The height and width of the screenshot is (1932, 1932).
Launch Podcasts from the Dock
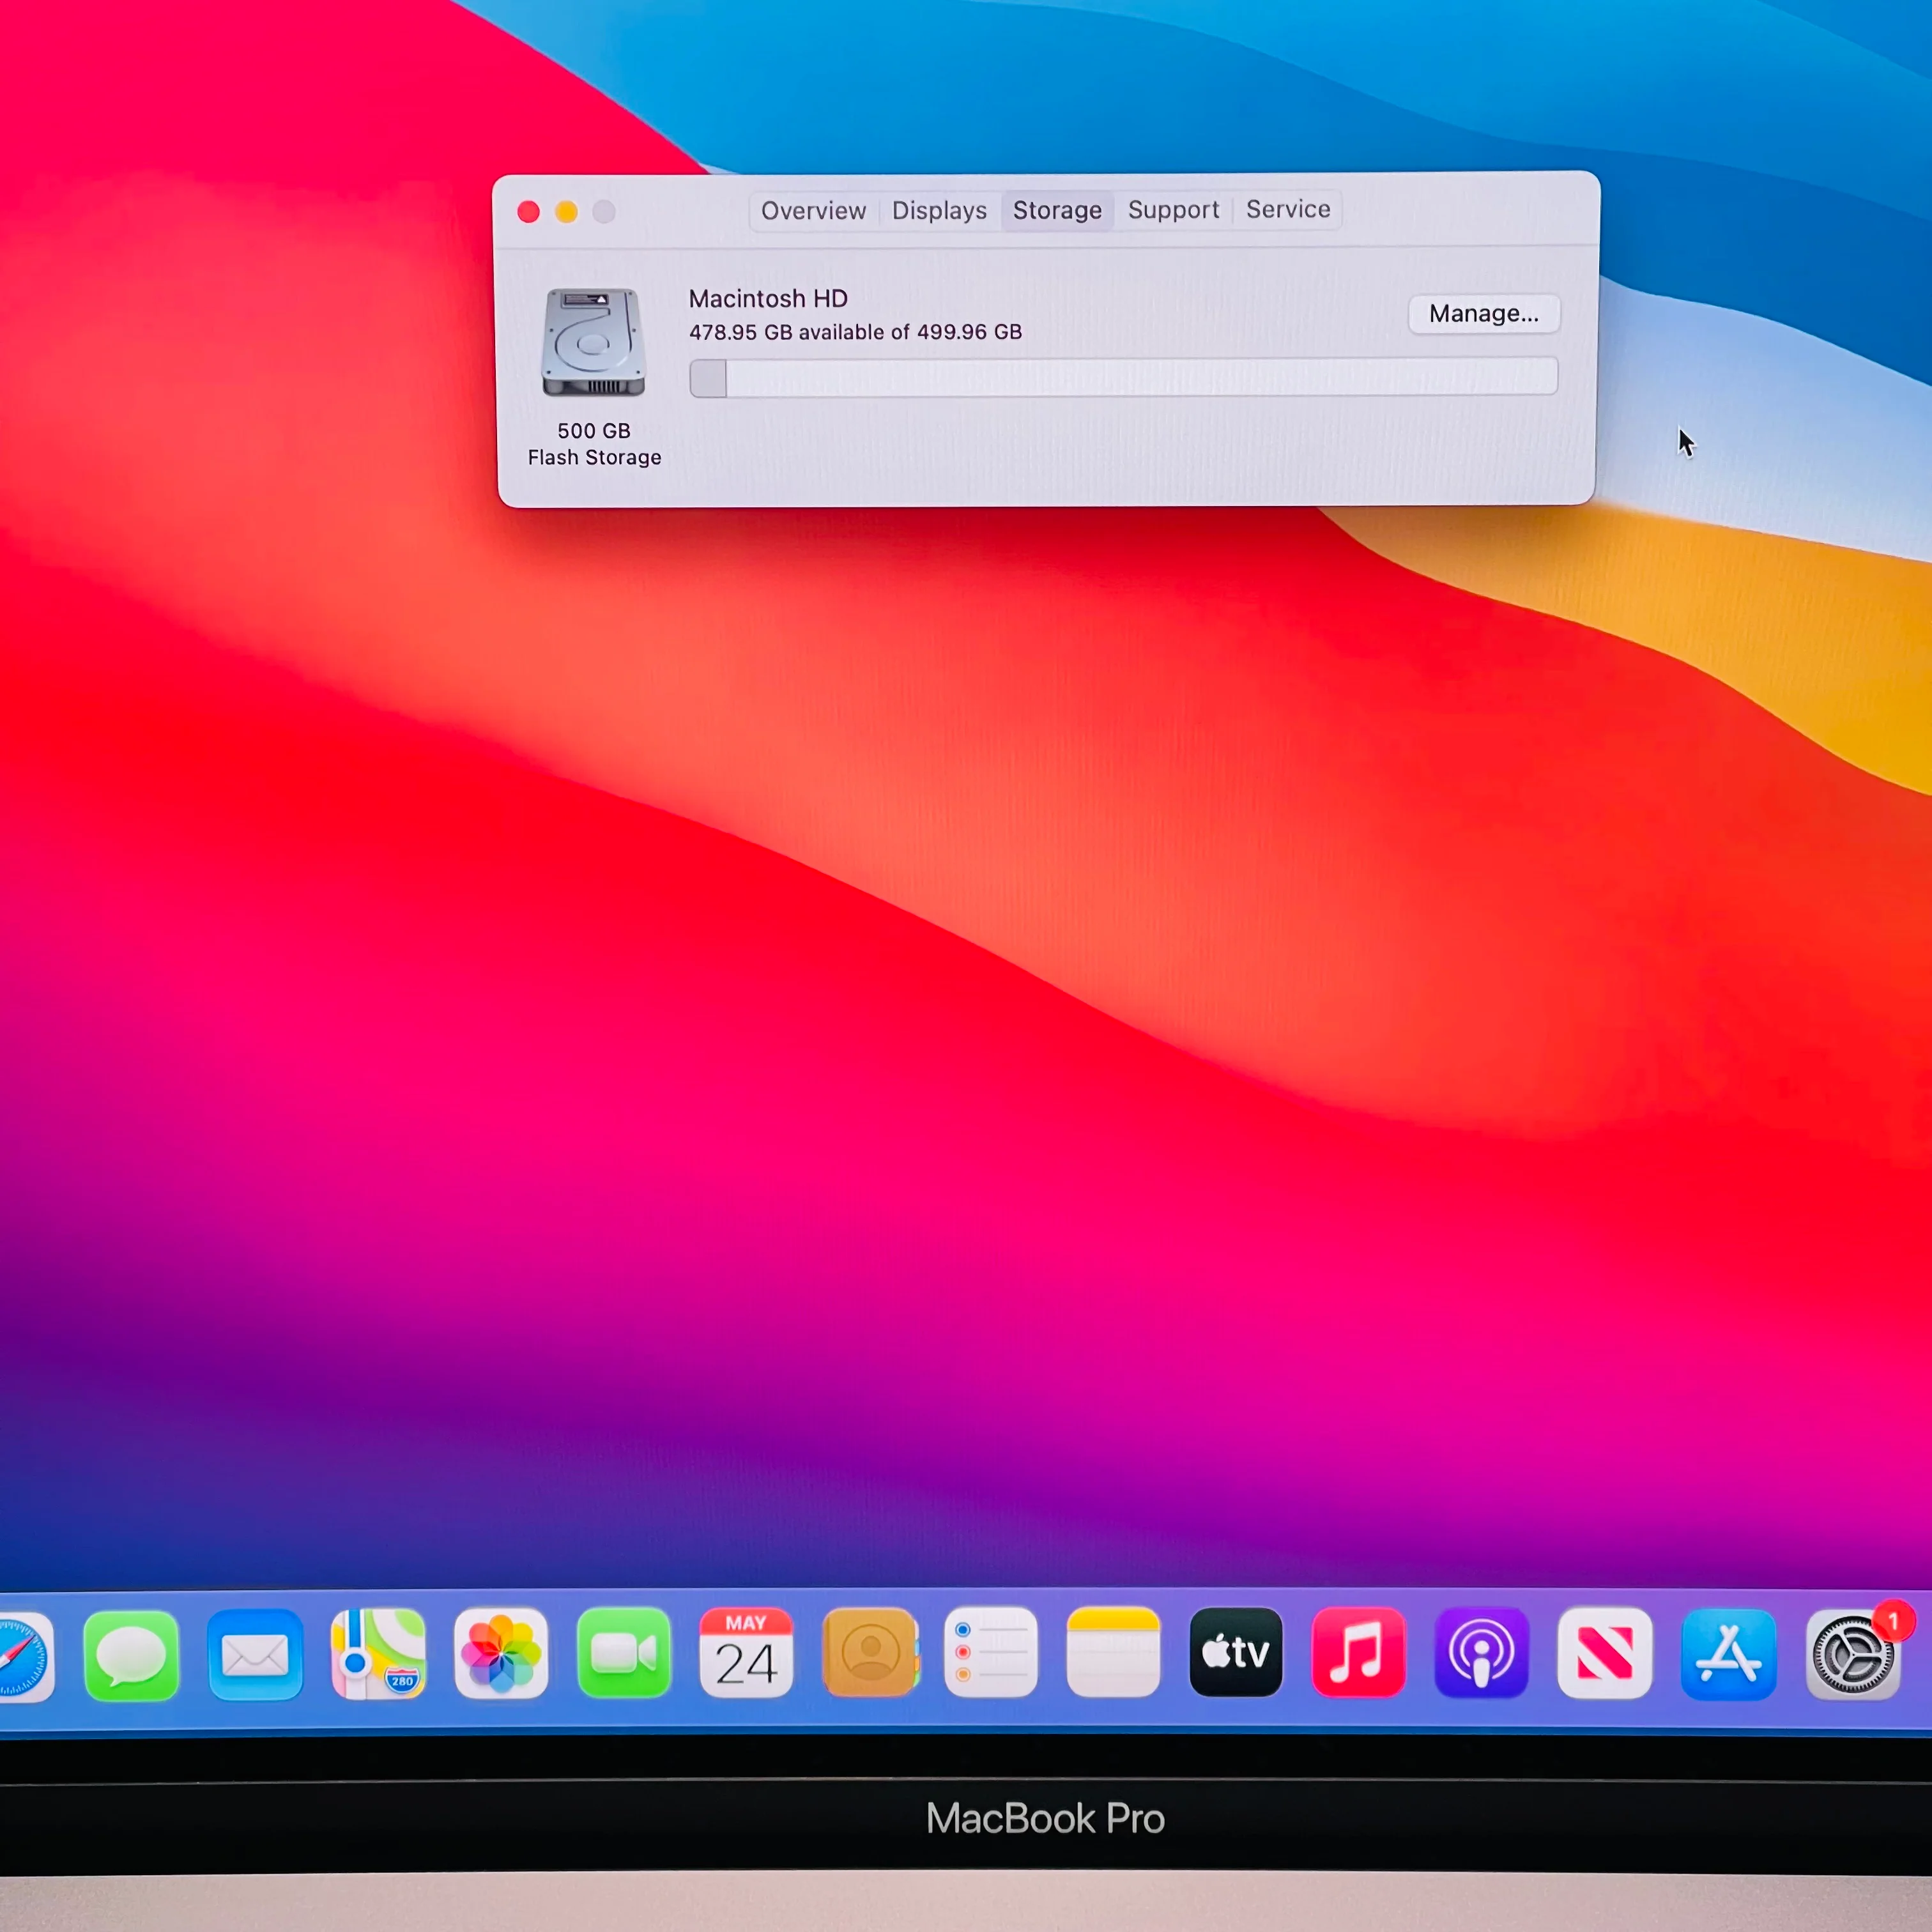point(1482,1654)
